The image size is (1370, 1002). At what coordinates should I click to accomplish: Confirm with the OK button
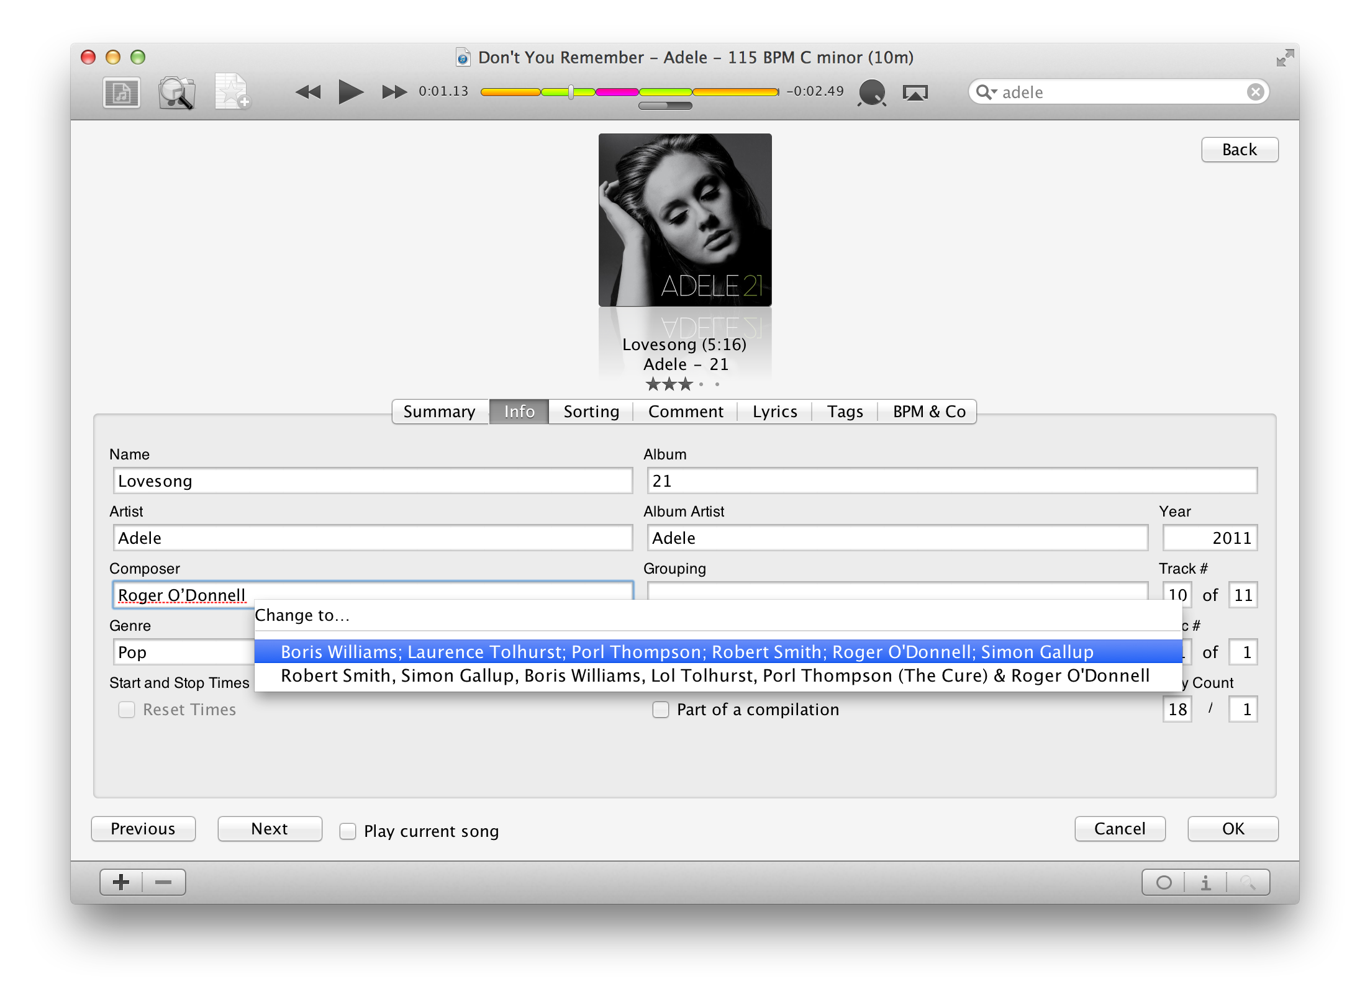(x=1233, y=829)
